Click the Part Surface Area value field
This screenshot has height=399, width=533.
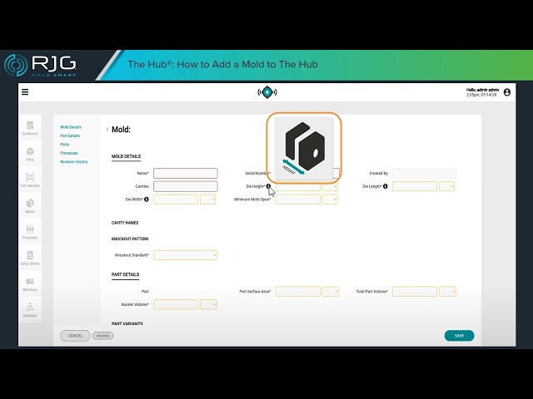(298, 292)
